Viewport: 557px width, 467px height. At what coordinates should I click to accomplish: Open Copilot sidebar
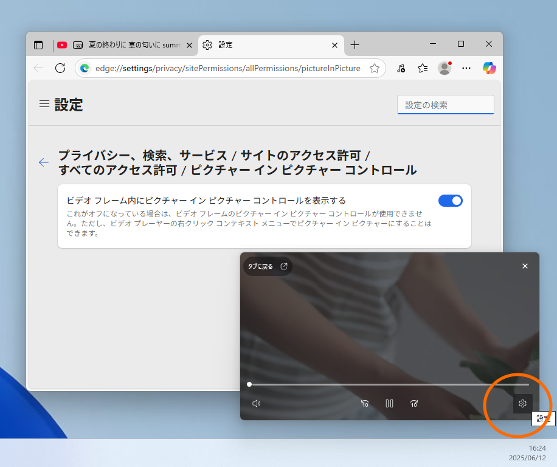[489, 67]
